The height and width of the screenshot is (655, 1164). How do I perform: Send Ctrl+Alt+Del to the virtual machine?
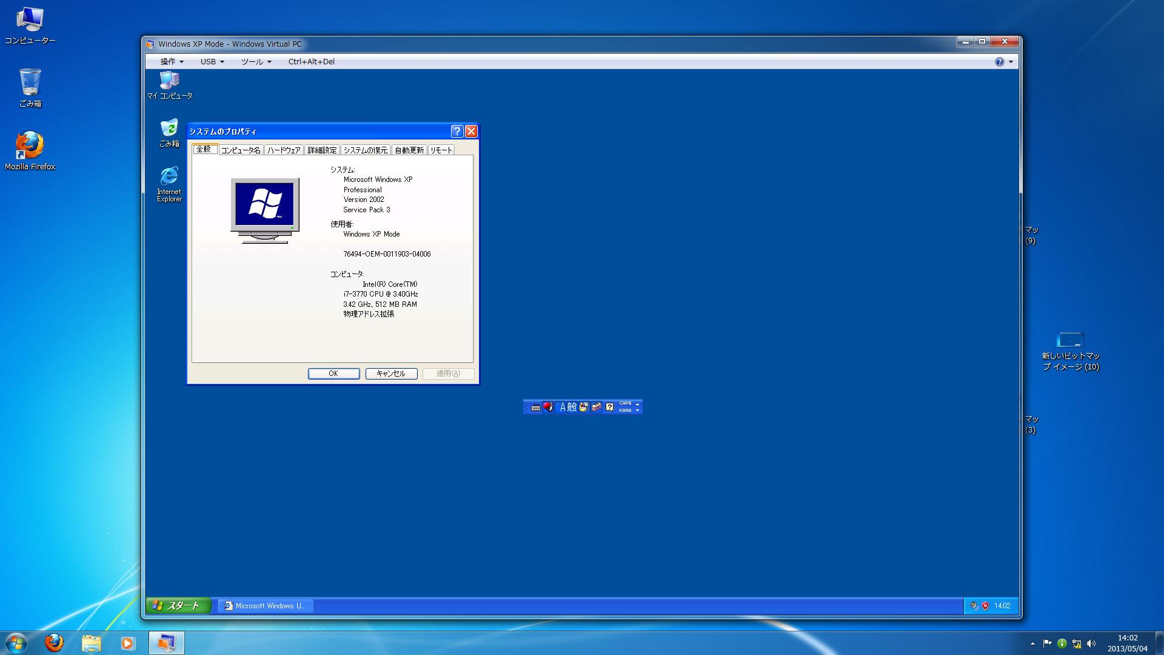point(311,61)
